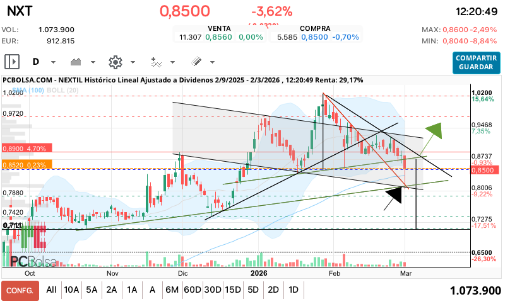Click the COMPARTIR GUARDAR button
The image size is (510, 304).
tap(476, 62)
